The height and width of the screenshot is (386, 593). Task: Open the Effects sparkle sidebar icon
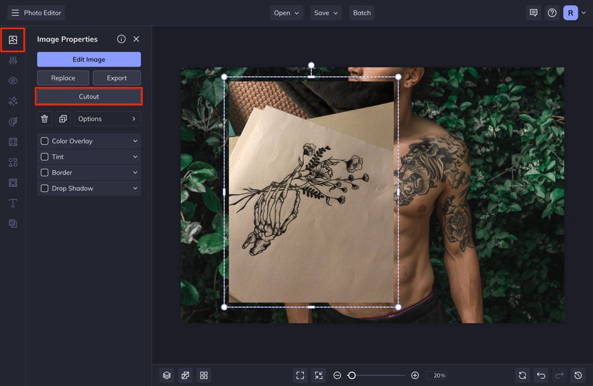tap(13, 101)
